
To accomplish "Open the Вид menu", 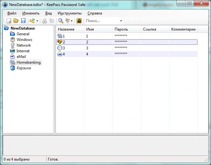I will (x=49, y=13).
